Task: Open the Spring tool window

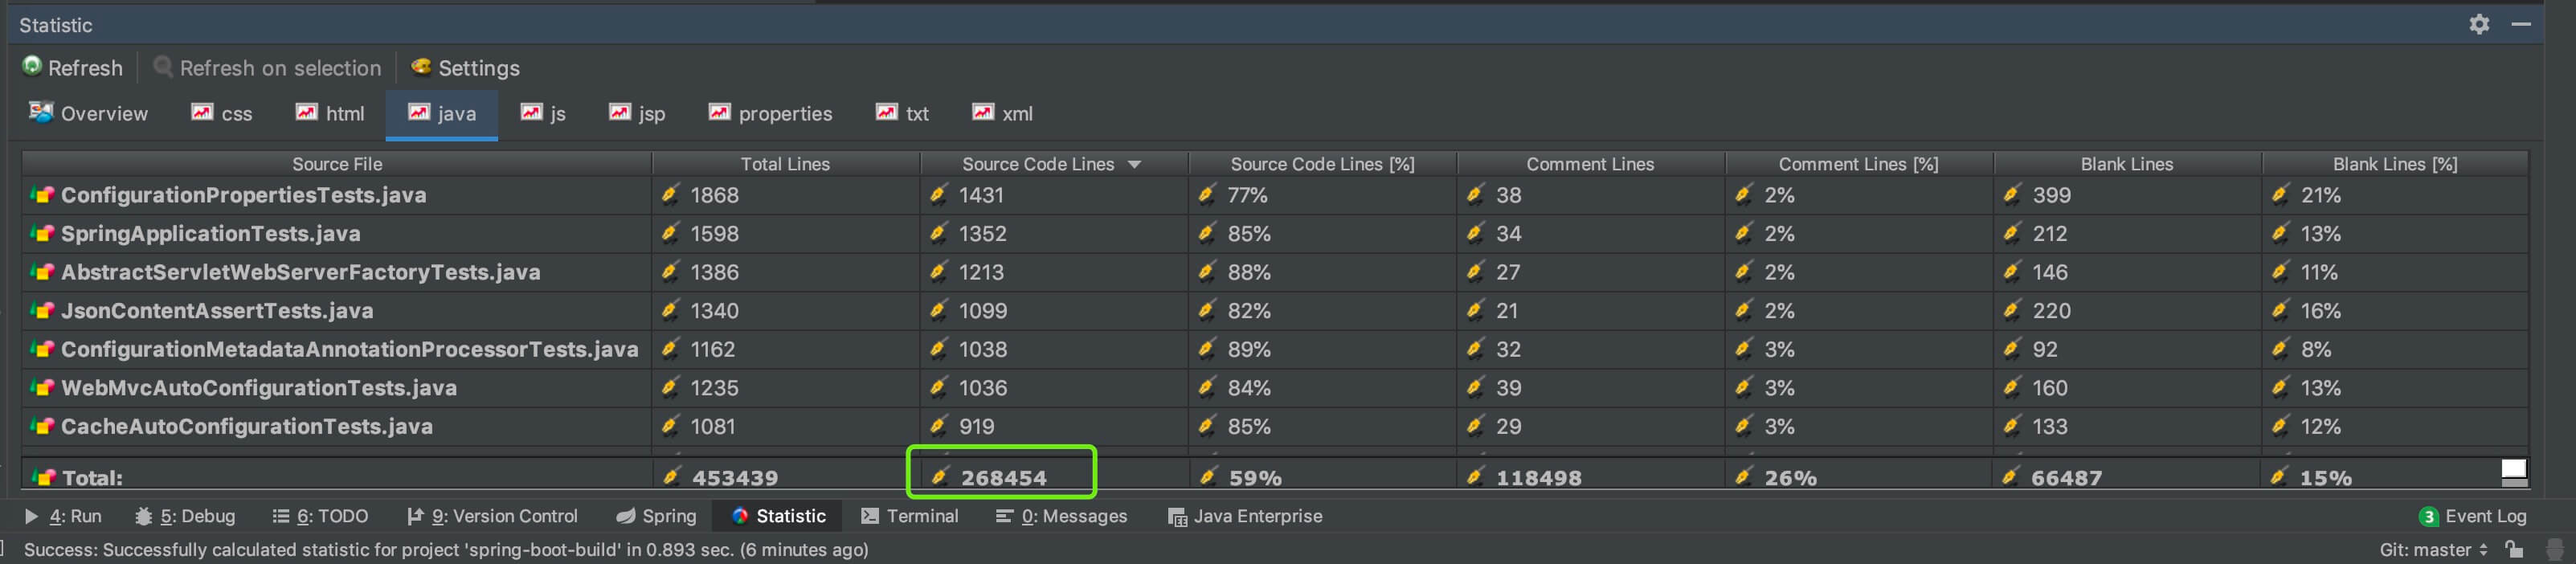Action: 656,516
